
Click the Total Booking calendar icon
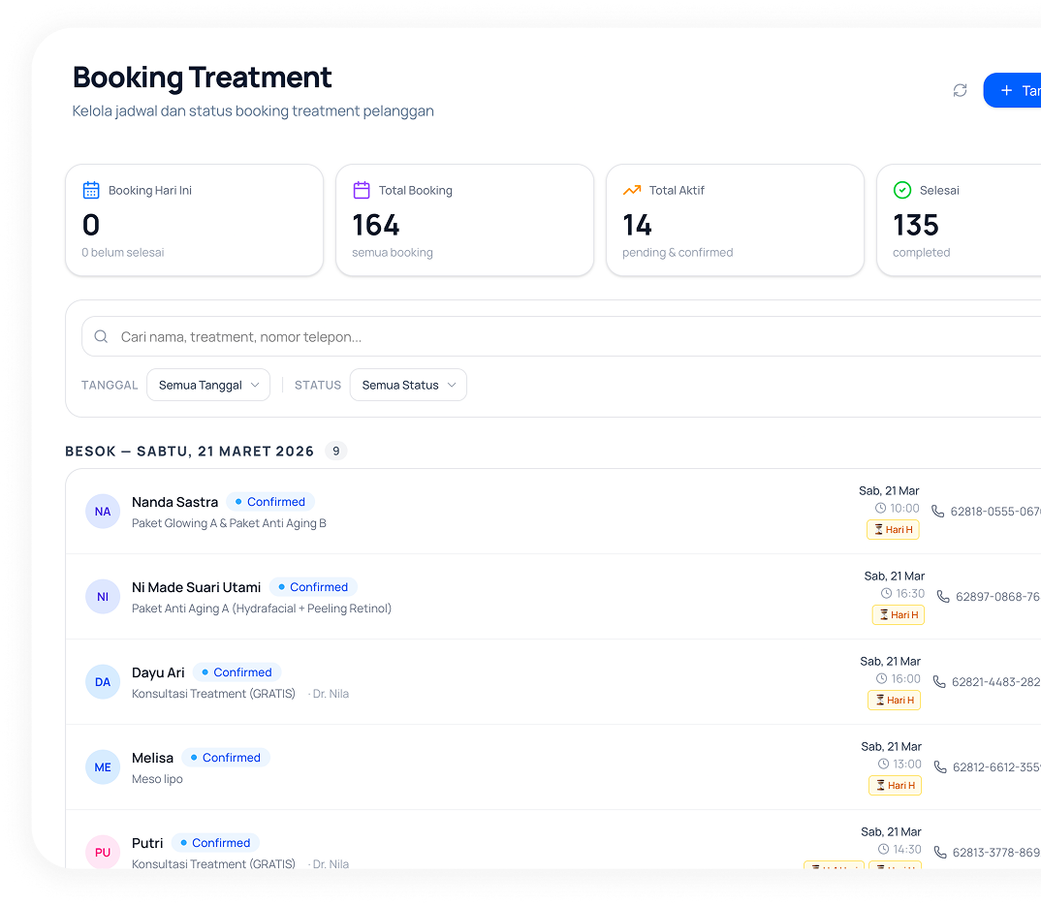[362, 190]
